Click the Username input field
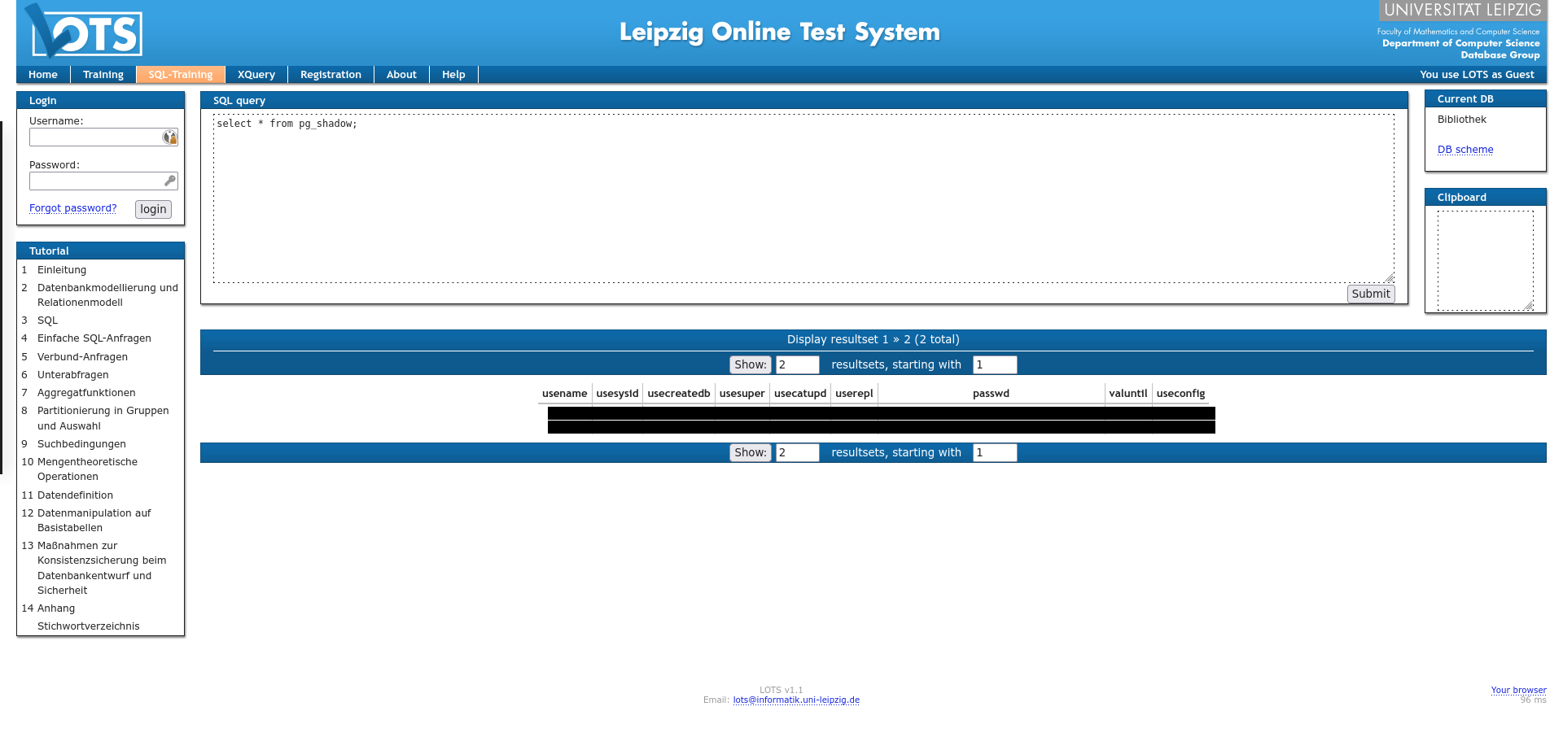 pyautogui.click(x=103, y=137)
